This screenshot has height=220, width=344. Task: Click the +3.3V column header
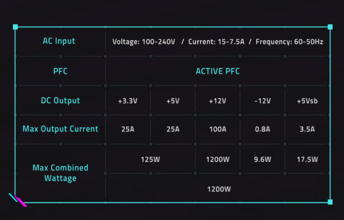128,101
